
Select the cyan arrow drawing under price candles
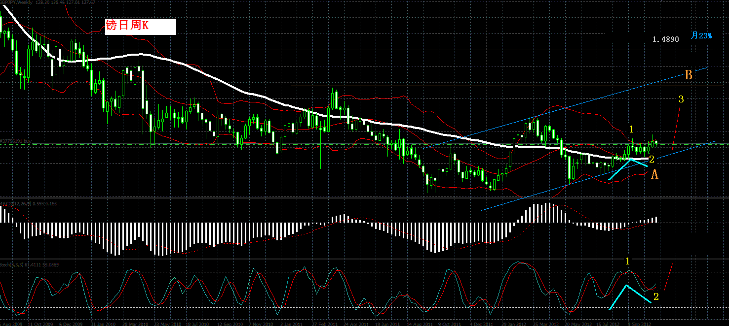(628, 169)
